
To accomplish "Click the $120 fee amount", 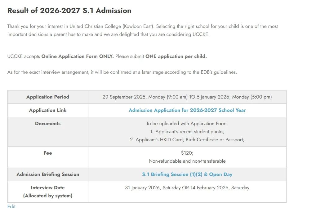I will tap(187, 153).
